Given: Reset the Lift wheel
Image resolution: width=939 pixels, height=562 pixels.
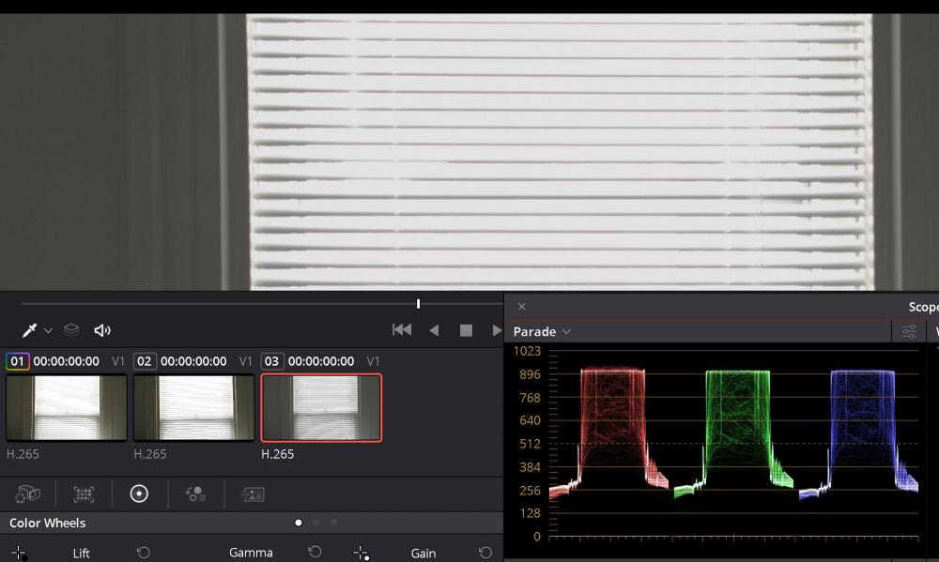Looking at the screenshot, I should coord(143,553).
